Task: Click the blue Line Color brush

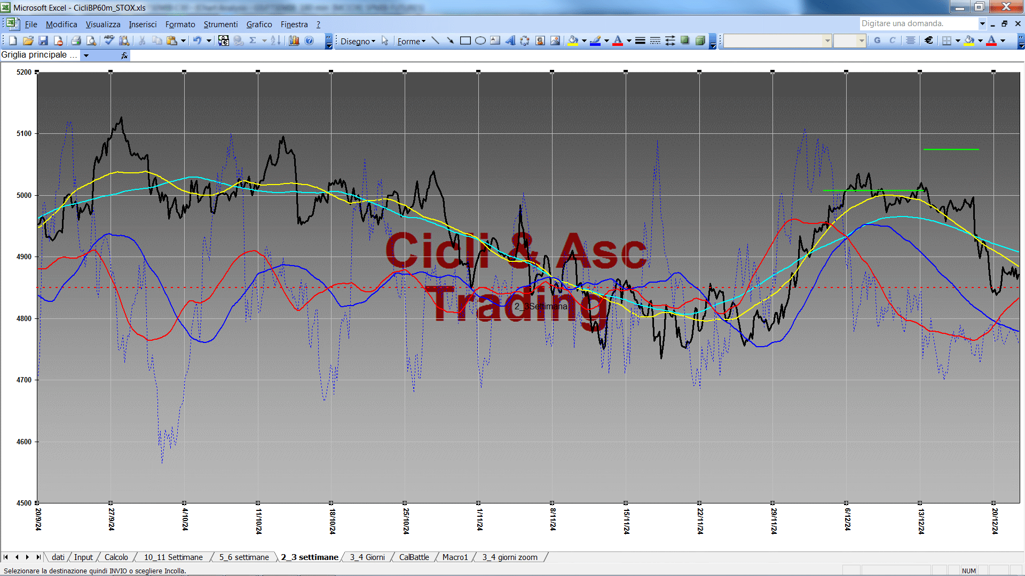Action: click(x=596, y=41)
